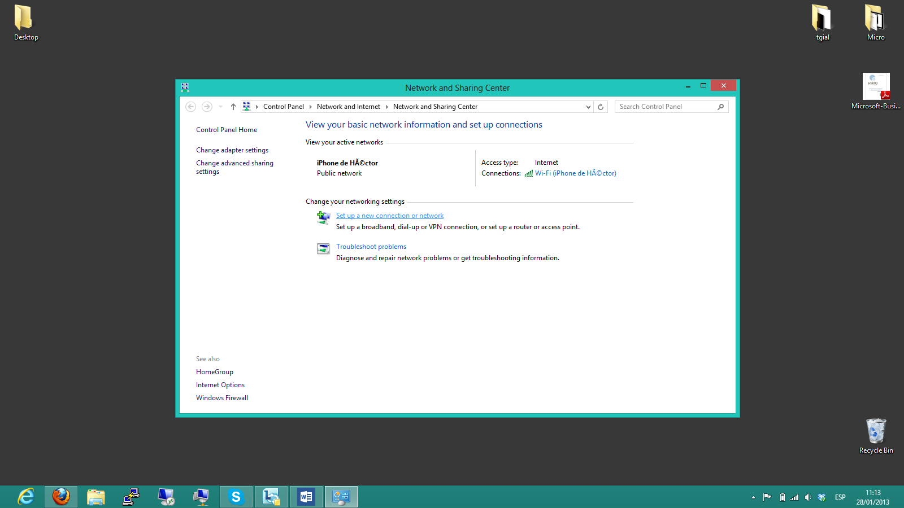This screenshot has width=904, height=508.
Task: Click the Up one level arrow
Action: pos(233,107)
